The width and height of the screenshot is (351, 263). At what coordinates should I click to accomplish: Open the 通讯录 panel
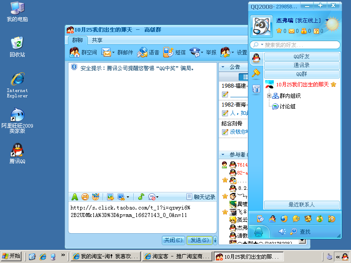(302, 65)
